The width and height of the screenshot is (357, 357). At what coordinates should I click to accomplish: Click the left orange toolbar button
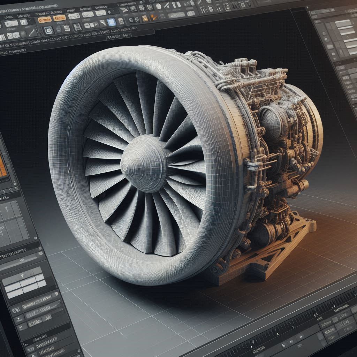(x=44, y=20)
